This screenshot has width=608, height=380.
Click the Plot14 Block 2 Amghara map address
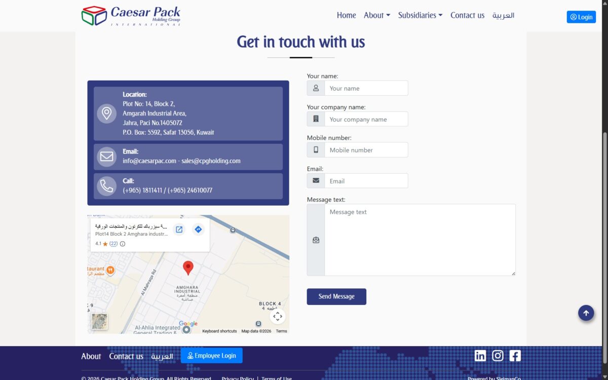pos(132,234)
